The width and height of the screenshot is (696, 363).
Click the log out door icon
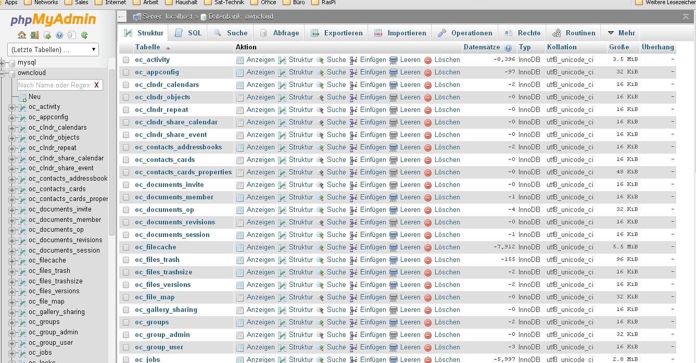click(x=34, y=35)
